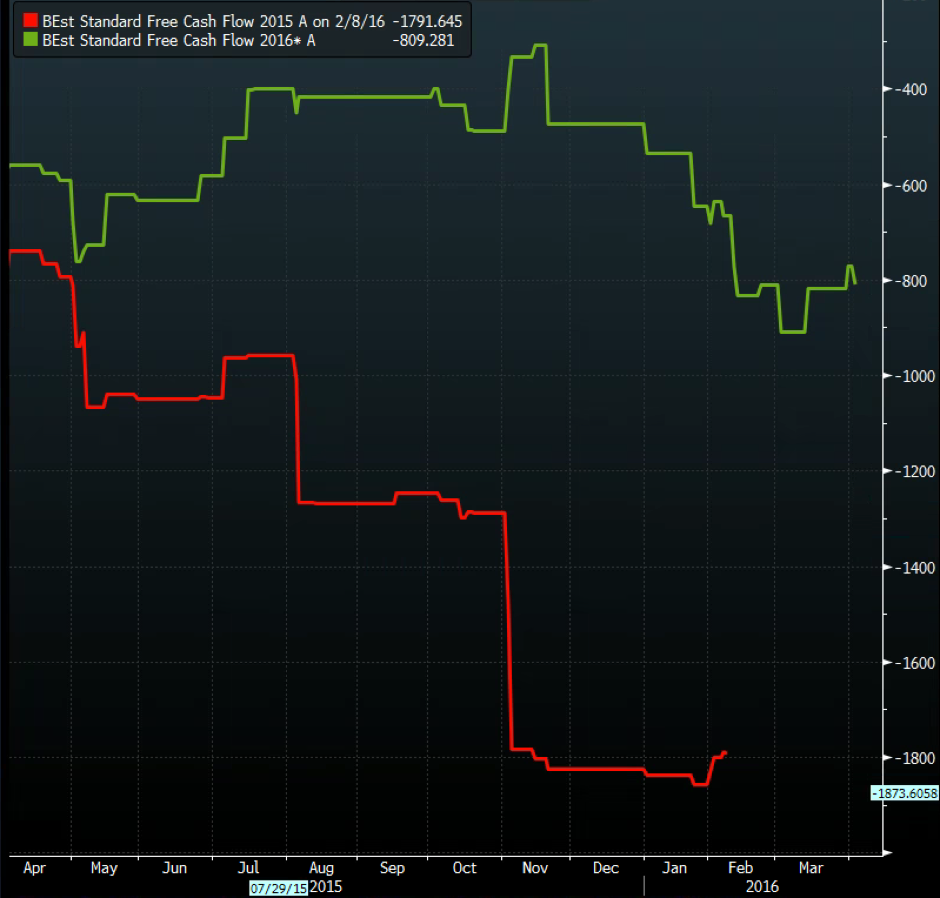Click the Feb x-axis label
Viewport: 940px width, 898px height.
pos(741,869)
